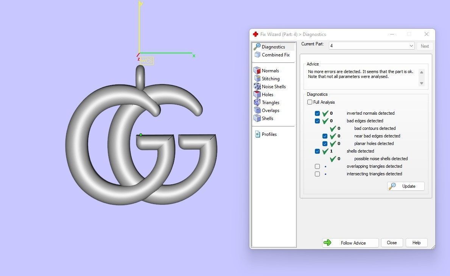Image resolution: width=450 pixels, height=276 pixels.
Task: Click the Overlaps icon
Action: tap(257, 110)
